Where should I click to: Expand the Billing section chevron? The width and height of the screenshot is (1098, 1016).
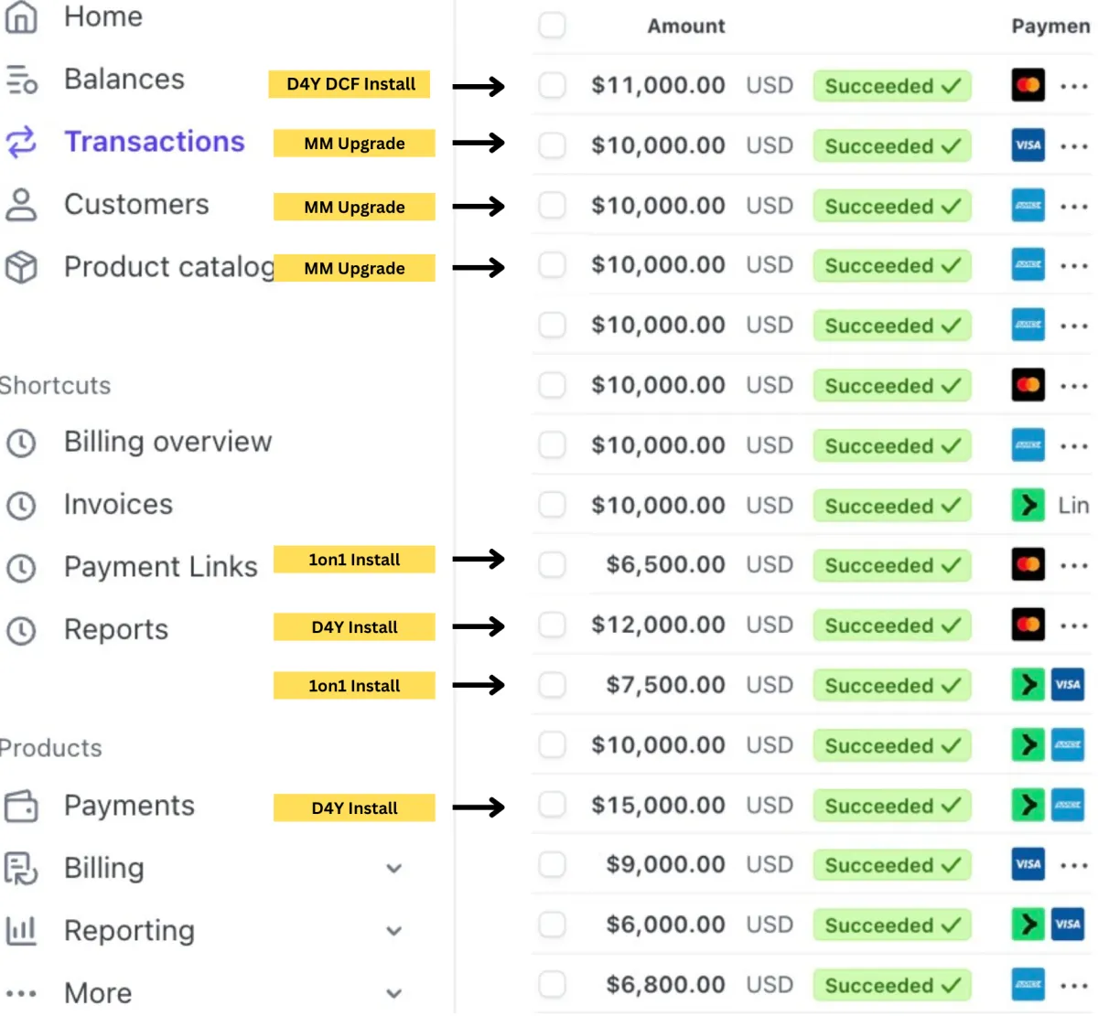394,868
